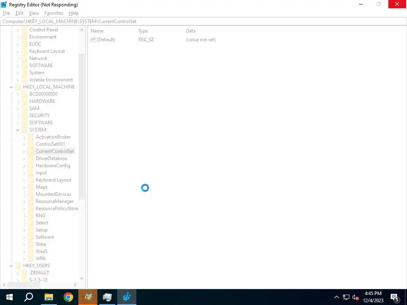This screenshot has height=305, width=407.
Task: Open the Windows Start menu
Action: coord(10,297)
